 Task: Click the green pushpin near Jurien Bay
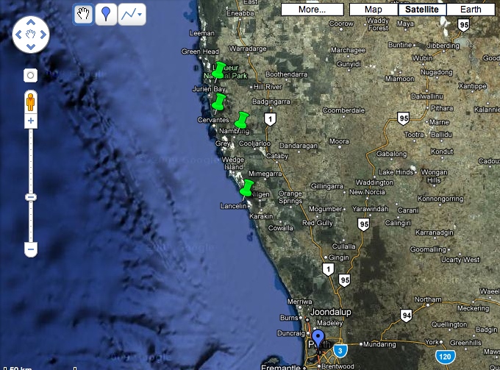[218, 101]
